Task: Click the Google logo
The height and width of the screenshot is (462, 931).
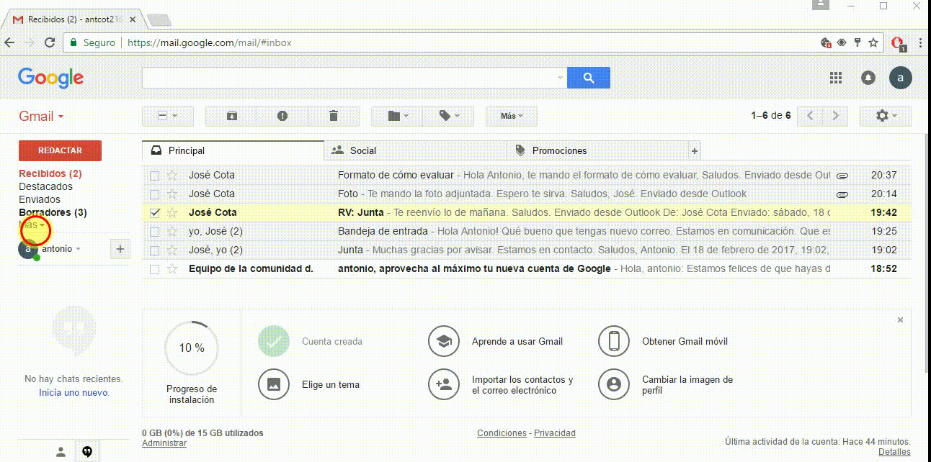Action: click(50, 78)
